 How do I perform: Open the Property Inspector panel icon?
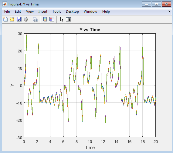tap(68, 19)
